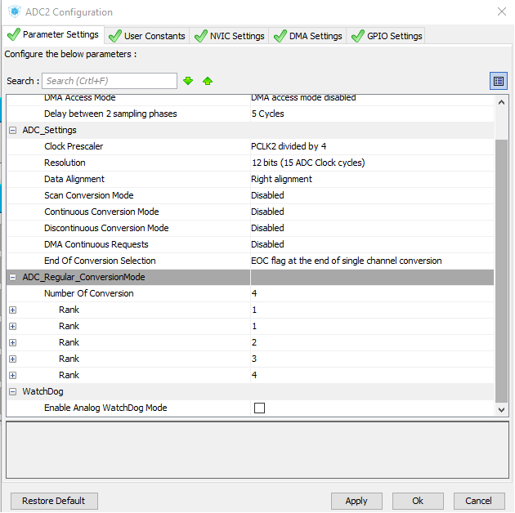Click the Apply button
The height and width of the screenshot is (513, 515).
[356, 501]
